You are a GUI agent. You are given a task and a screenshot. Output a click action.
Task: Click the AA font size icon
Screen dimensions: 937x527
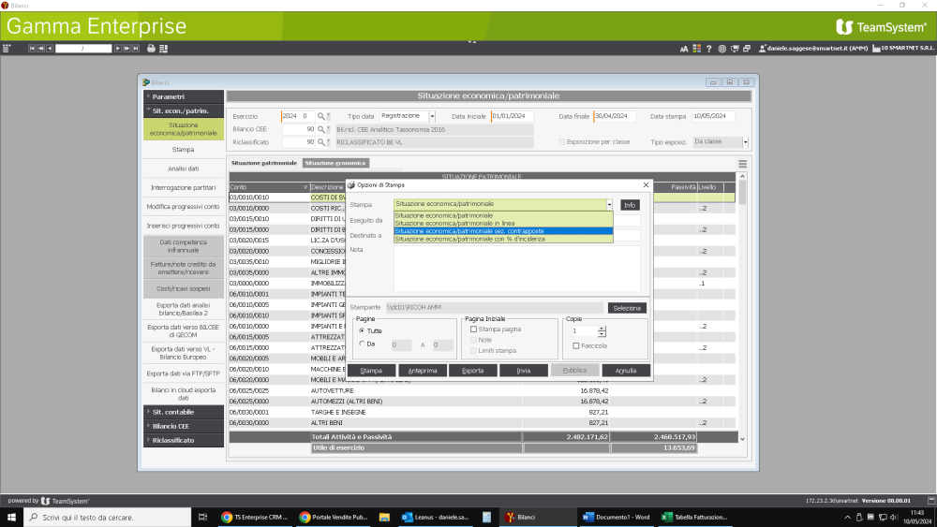pos(684,49)
